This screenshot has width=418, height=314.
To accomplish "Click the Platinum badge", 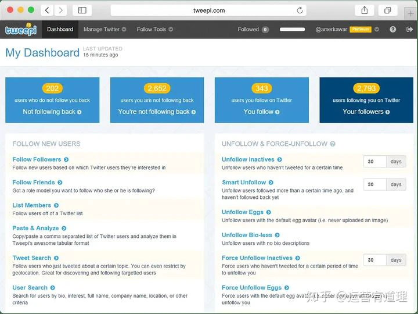I will click(x=361, y=30).
